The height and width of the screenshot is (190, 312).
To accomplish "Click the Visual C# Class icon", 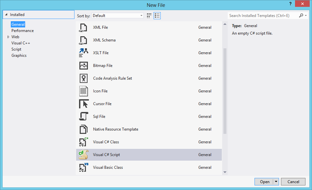I will (x=84, y=142).
